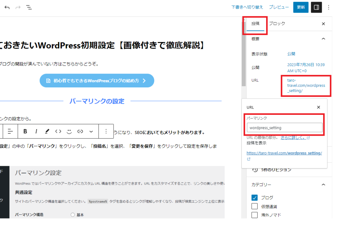Screen dimensions: 339x233
Task: Select the 基本 permalink radio button
Action: 73,214
